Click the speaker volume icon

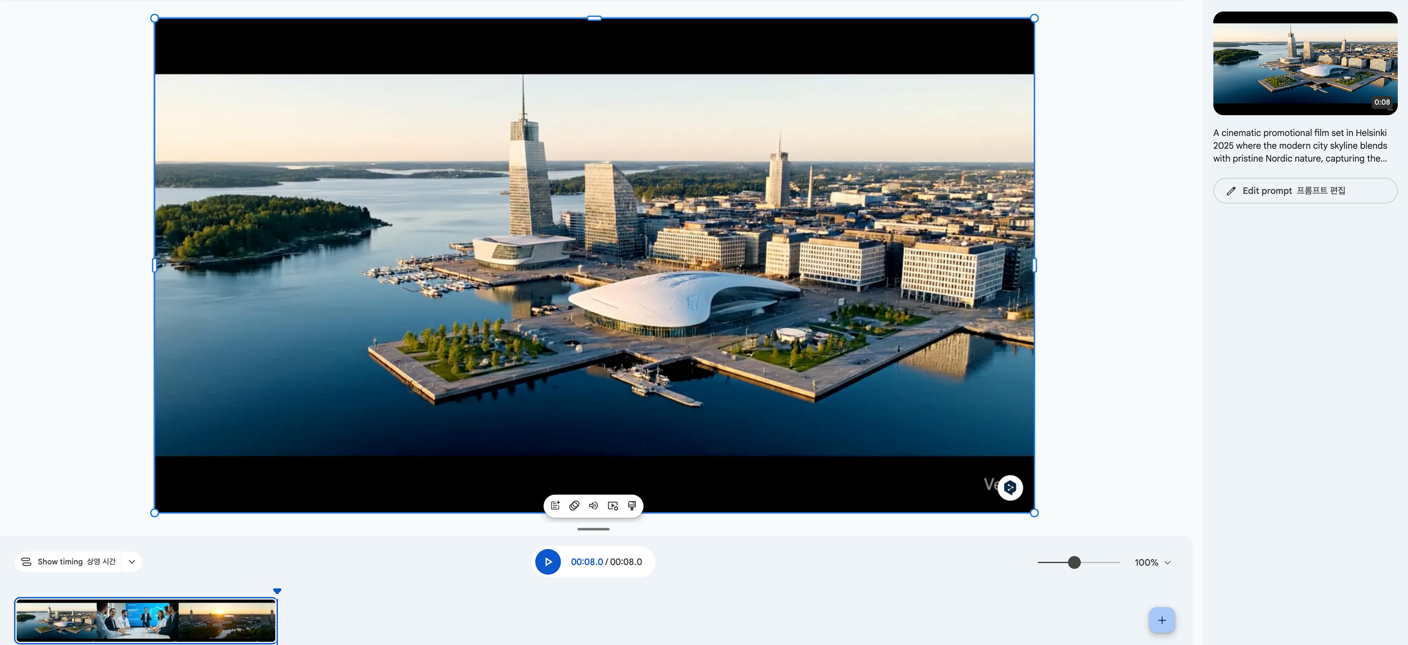click(593, 505)
